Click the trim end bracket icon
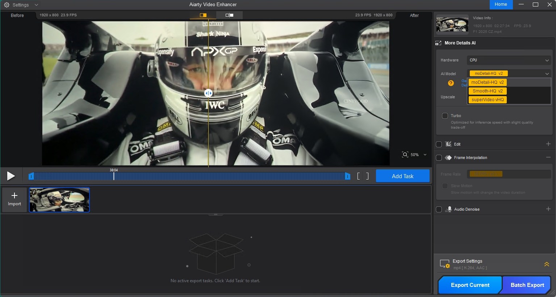The width and height of the screenshot is (556, 297). [367, 176]
